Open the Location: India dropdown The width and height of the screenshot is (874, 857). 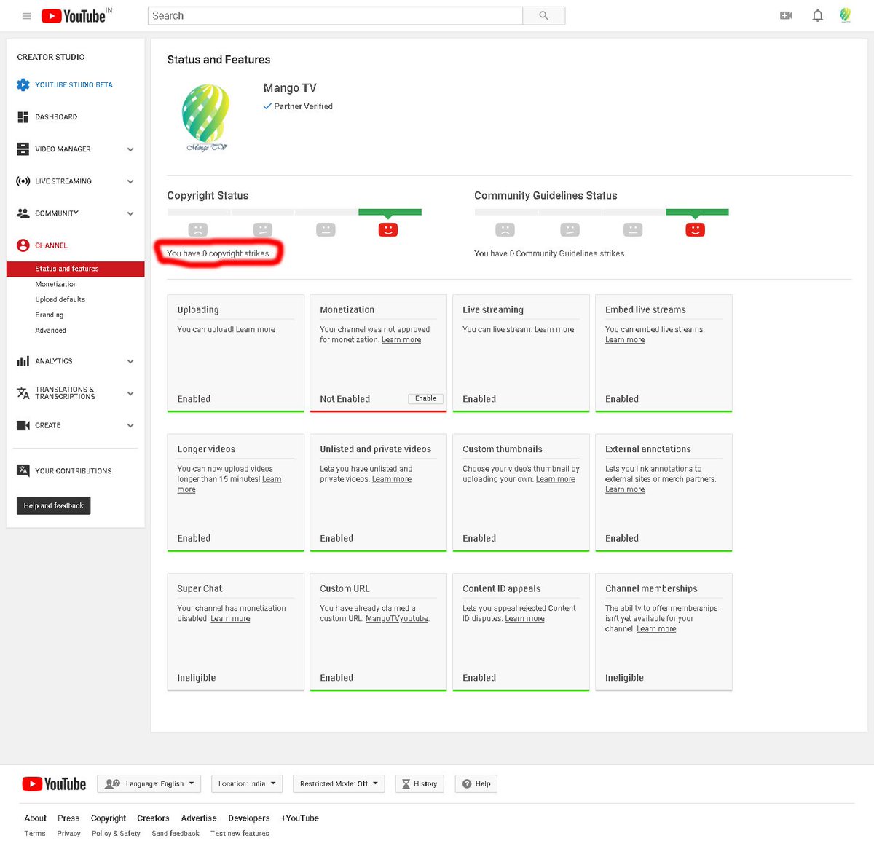pos(248,784)
